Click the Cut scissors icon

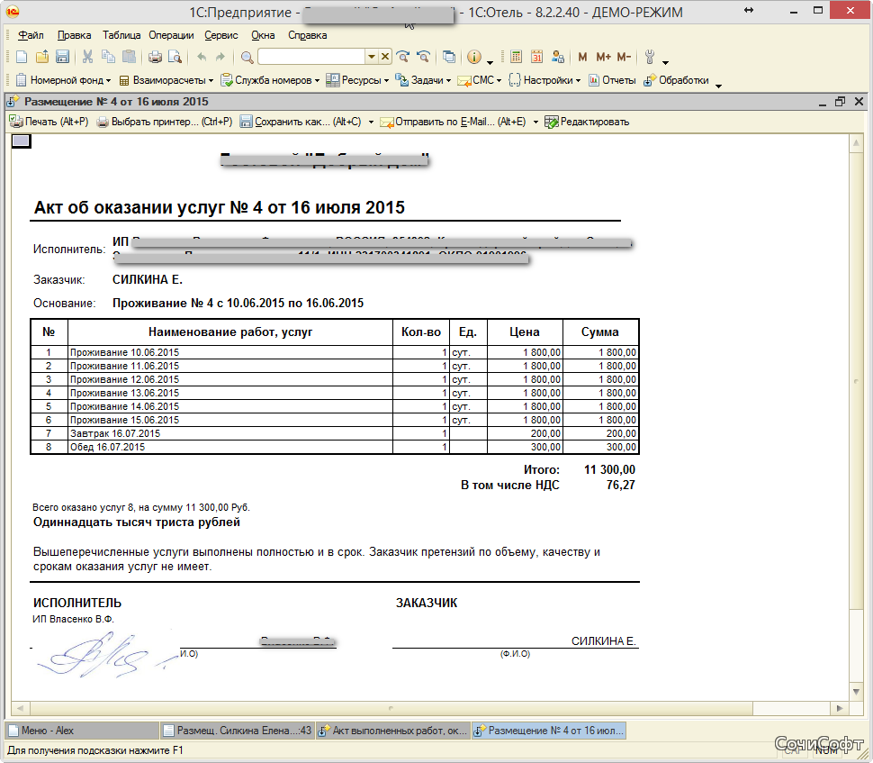[87, 57]
